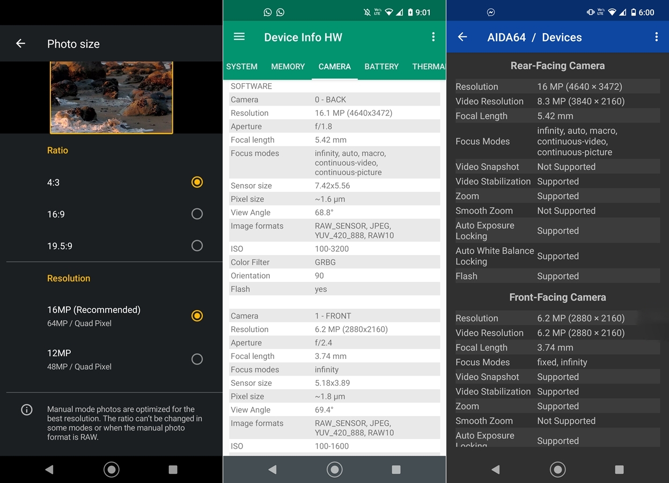
Task: Go back from the Photo size screen
Action: point(20,43)
